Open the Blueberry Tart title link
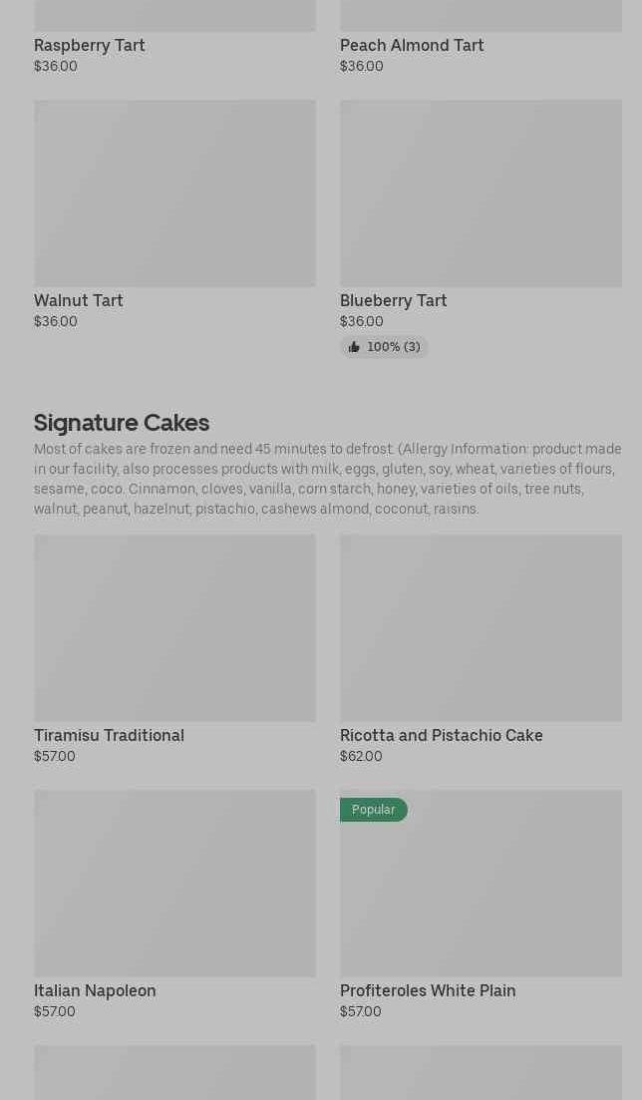 393,300
